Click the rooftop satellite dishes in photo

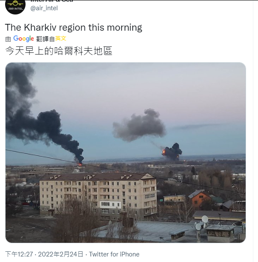(x=202, y=223)
